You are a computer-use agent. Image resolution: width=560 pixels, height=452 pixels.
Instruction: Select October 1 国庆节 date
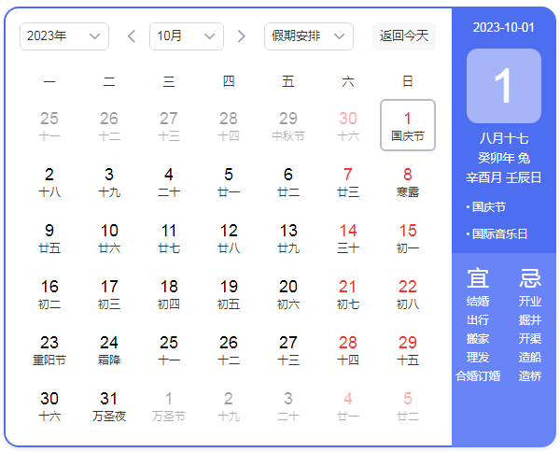click(408, 126)
